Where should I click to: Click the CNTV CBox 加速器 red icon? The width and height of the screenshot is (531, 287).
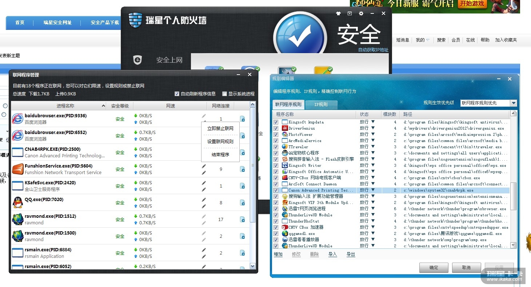coord(285,227)
